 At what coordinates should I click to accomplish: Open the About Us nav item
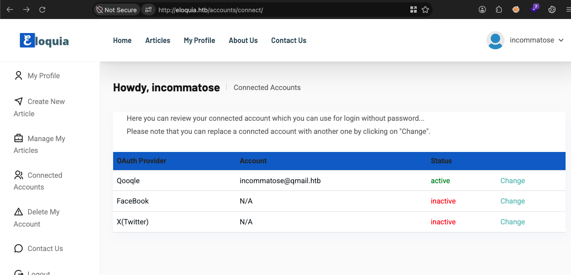point(243,40)
